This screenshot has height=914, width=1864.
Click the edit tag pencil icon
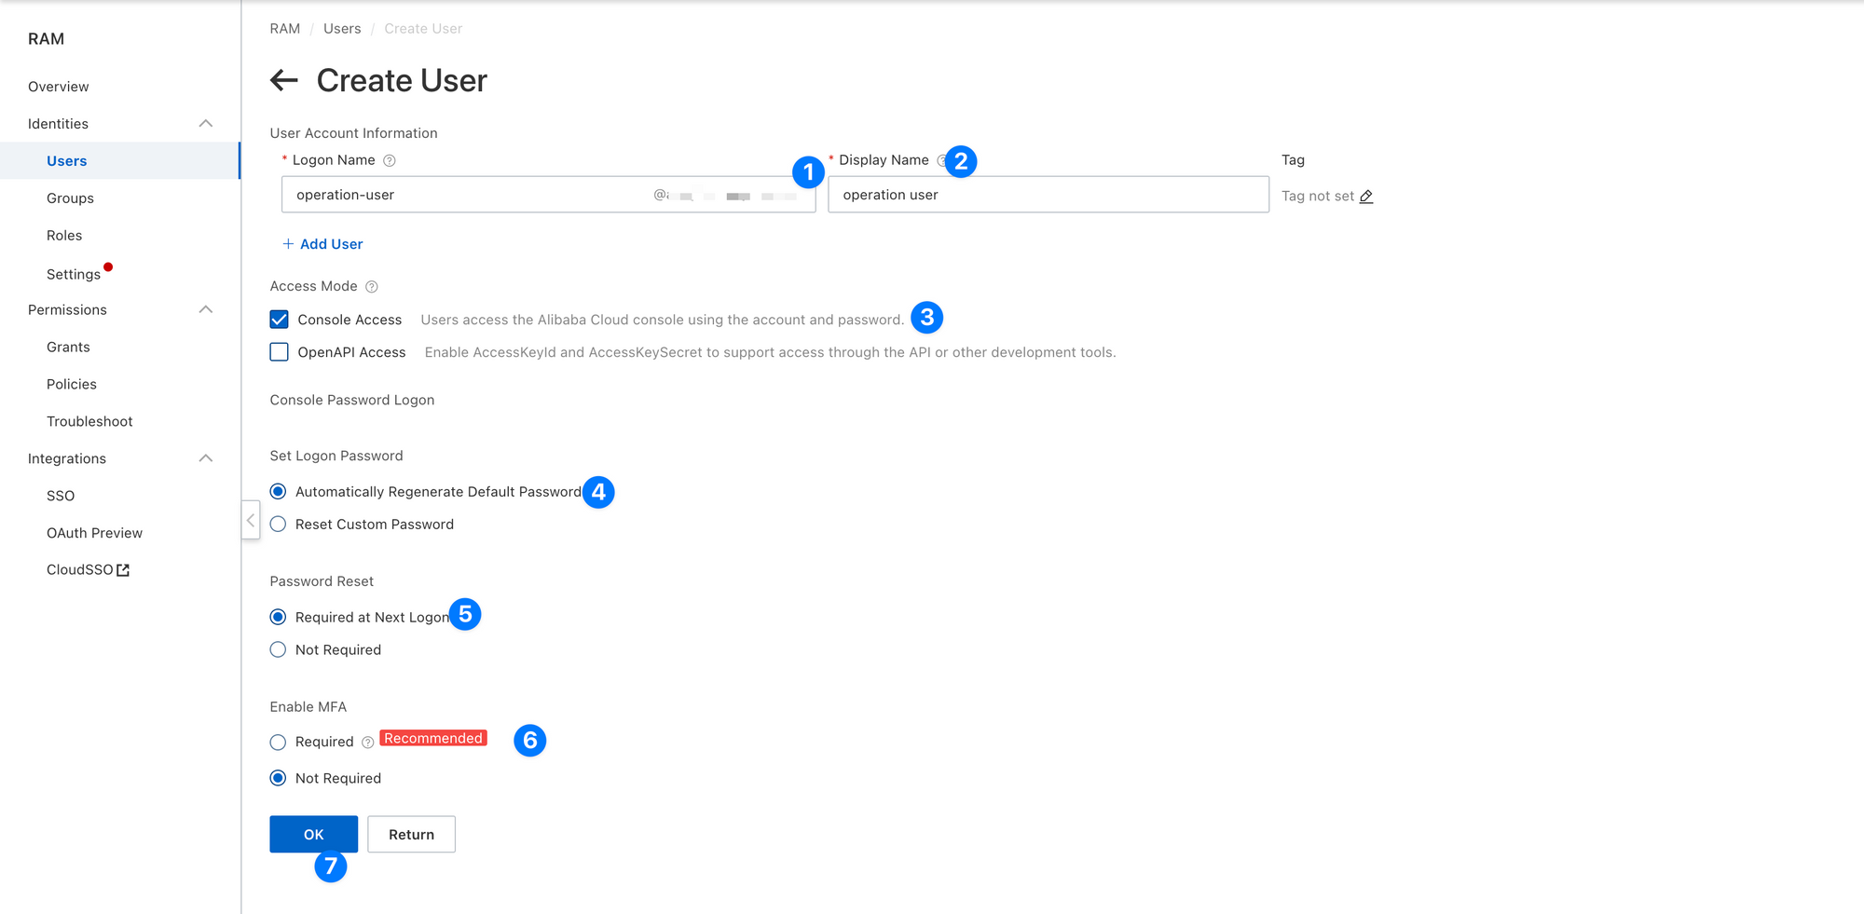[x=1366, y=197]
